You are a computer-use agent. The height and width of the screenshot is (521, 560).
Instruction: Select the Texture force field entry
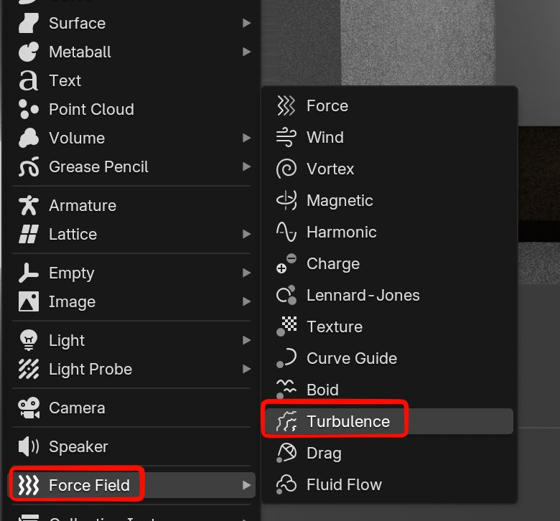click(x=334, y=327)
